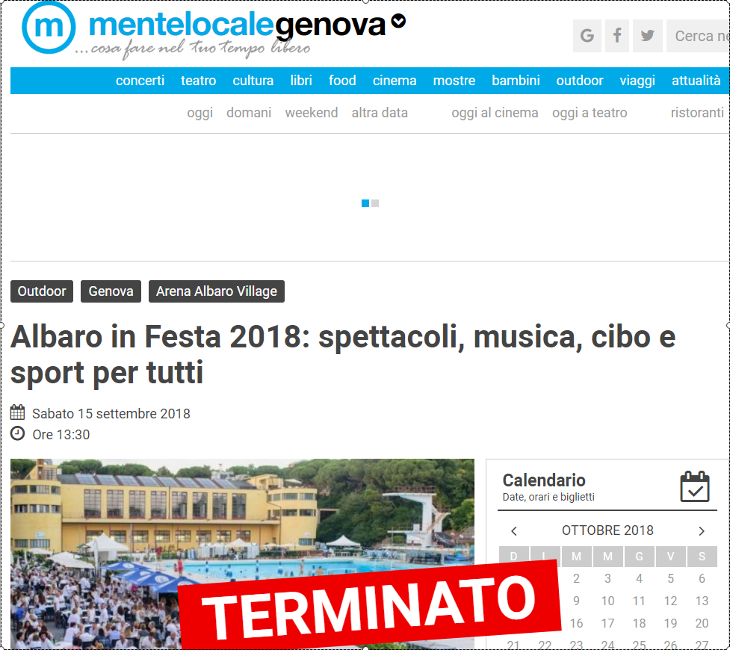Click the mentelocale circular logo icon

point(49,27)
